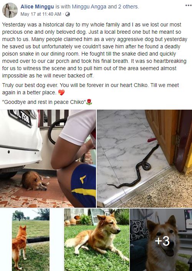This screenshot has width=192, height=271.
Task: Click the car license plate in first photo
Action: pos(20,118)
